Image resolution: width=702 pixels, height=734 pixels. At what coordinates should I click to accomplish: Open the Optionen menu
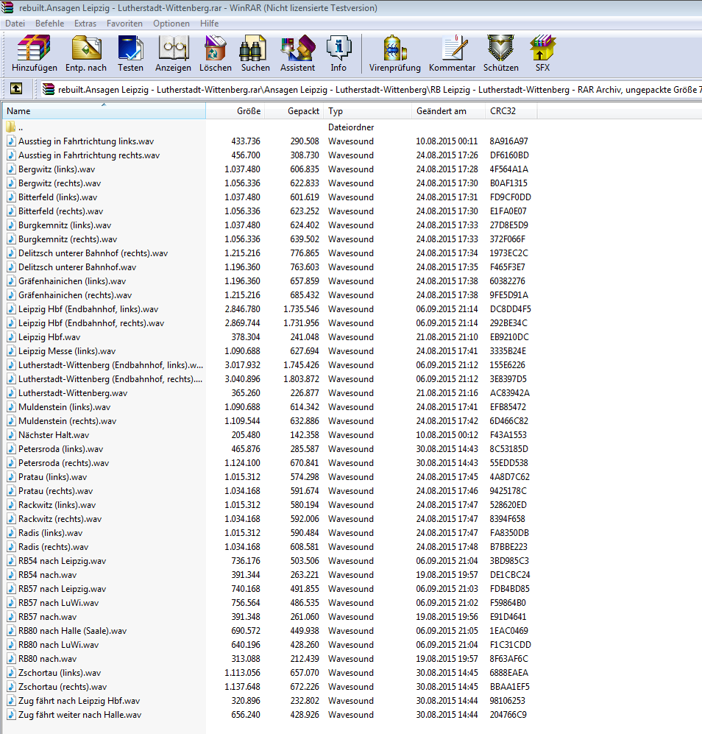point(171,24)
